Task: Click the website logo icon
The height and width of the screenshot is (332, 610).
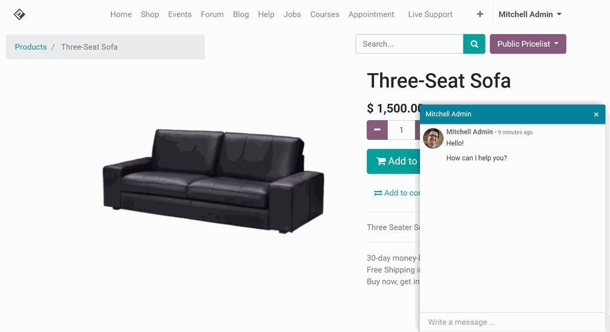Action: tap(19, 14)
